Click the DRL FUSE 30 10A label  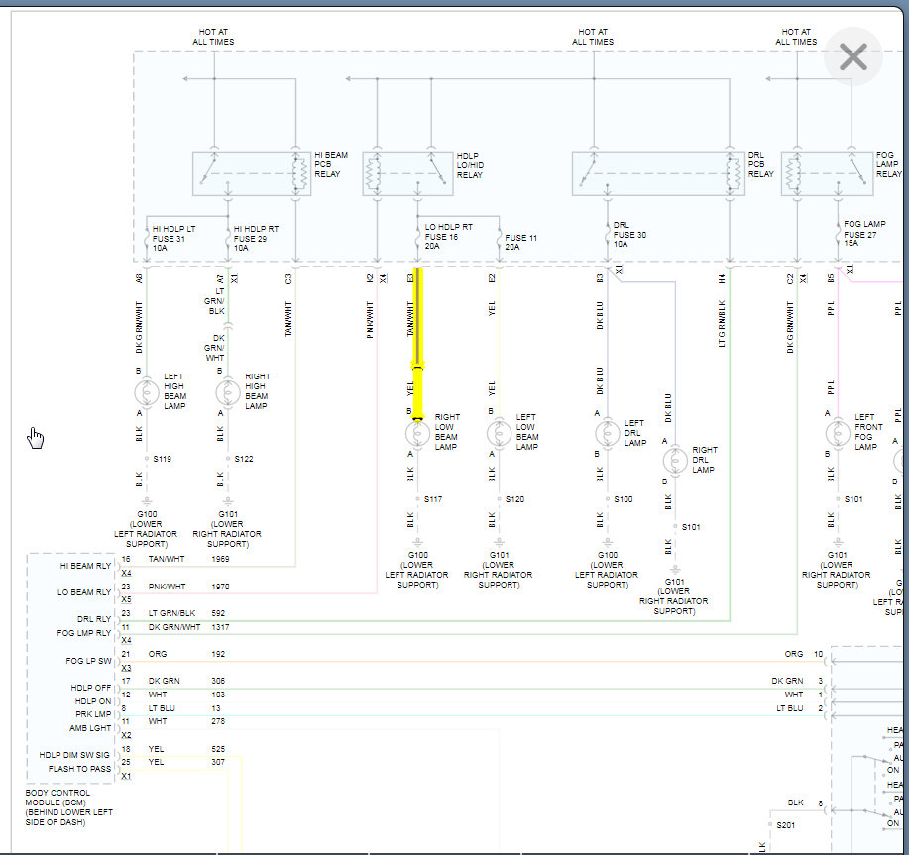pyautogui.click(x=629, y=234)
